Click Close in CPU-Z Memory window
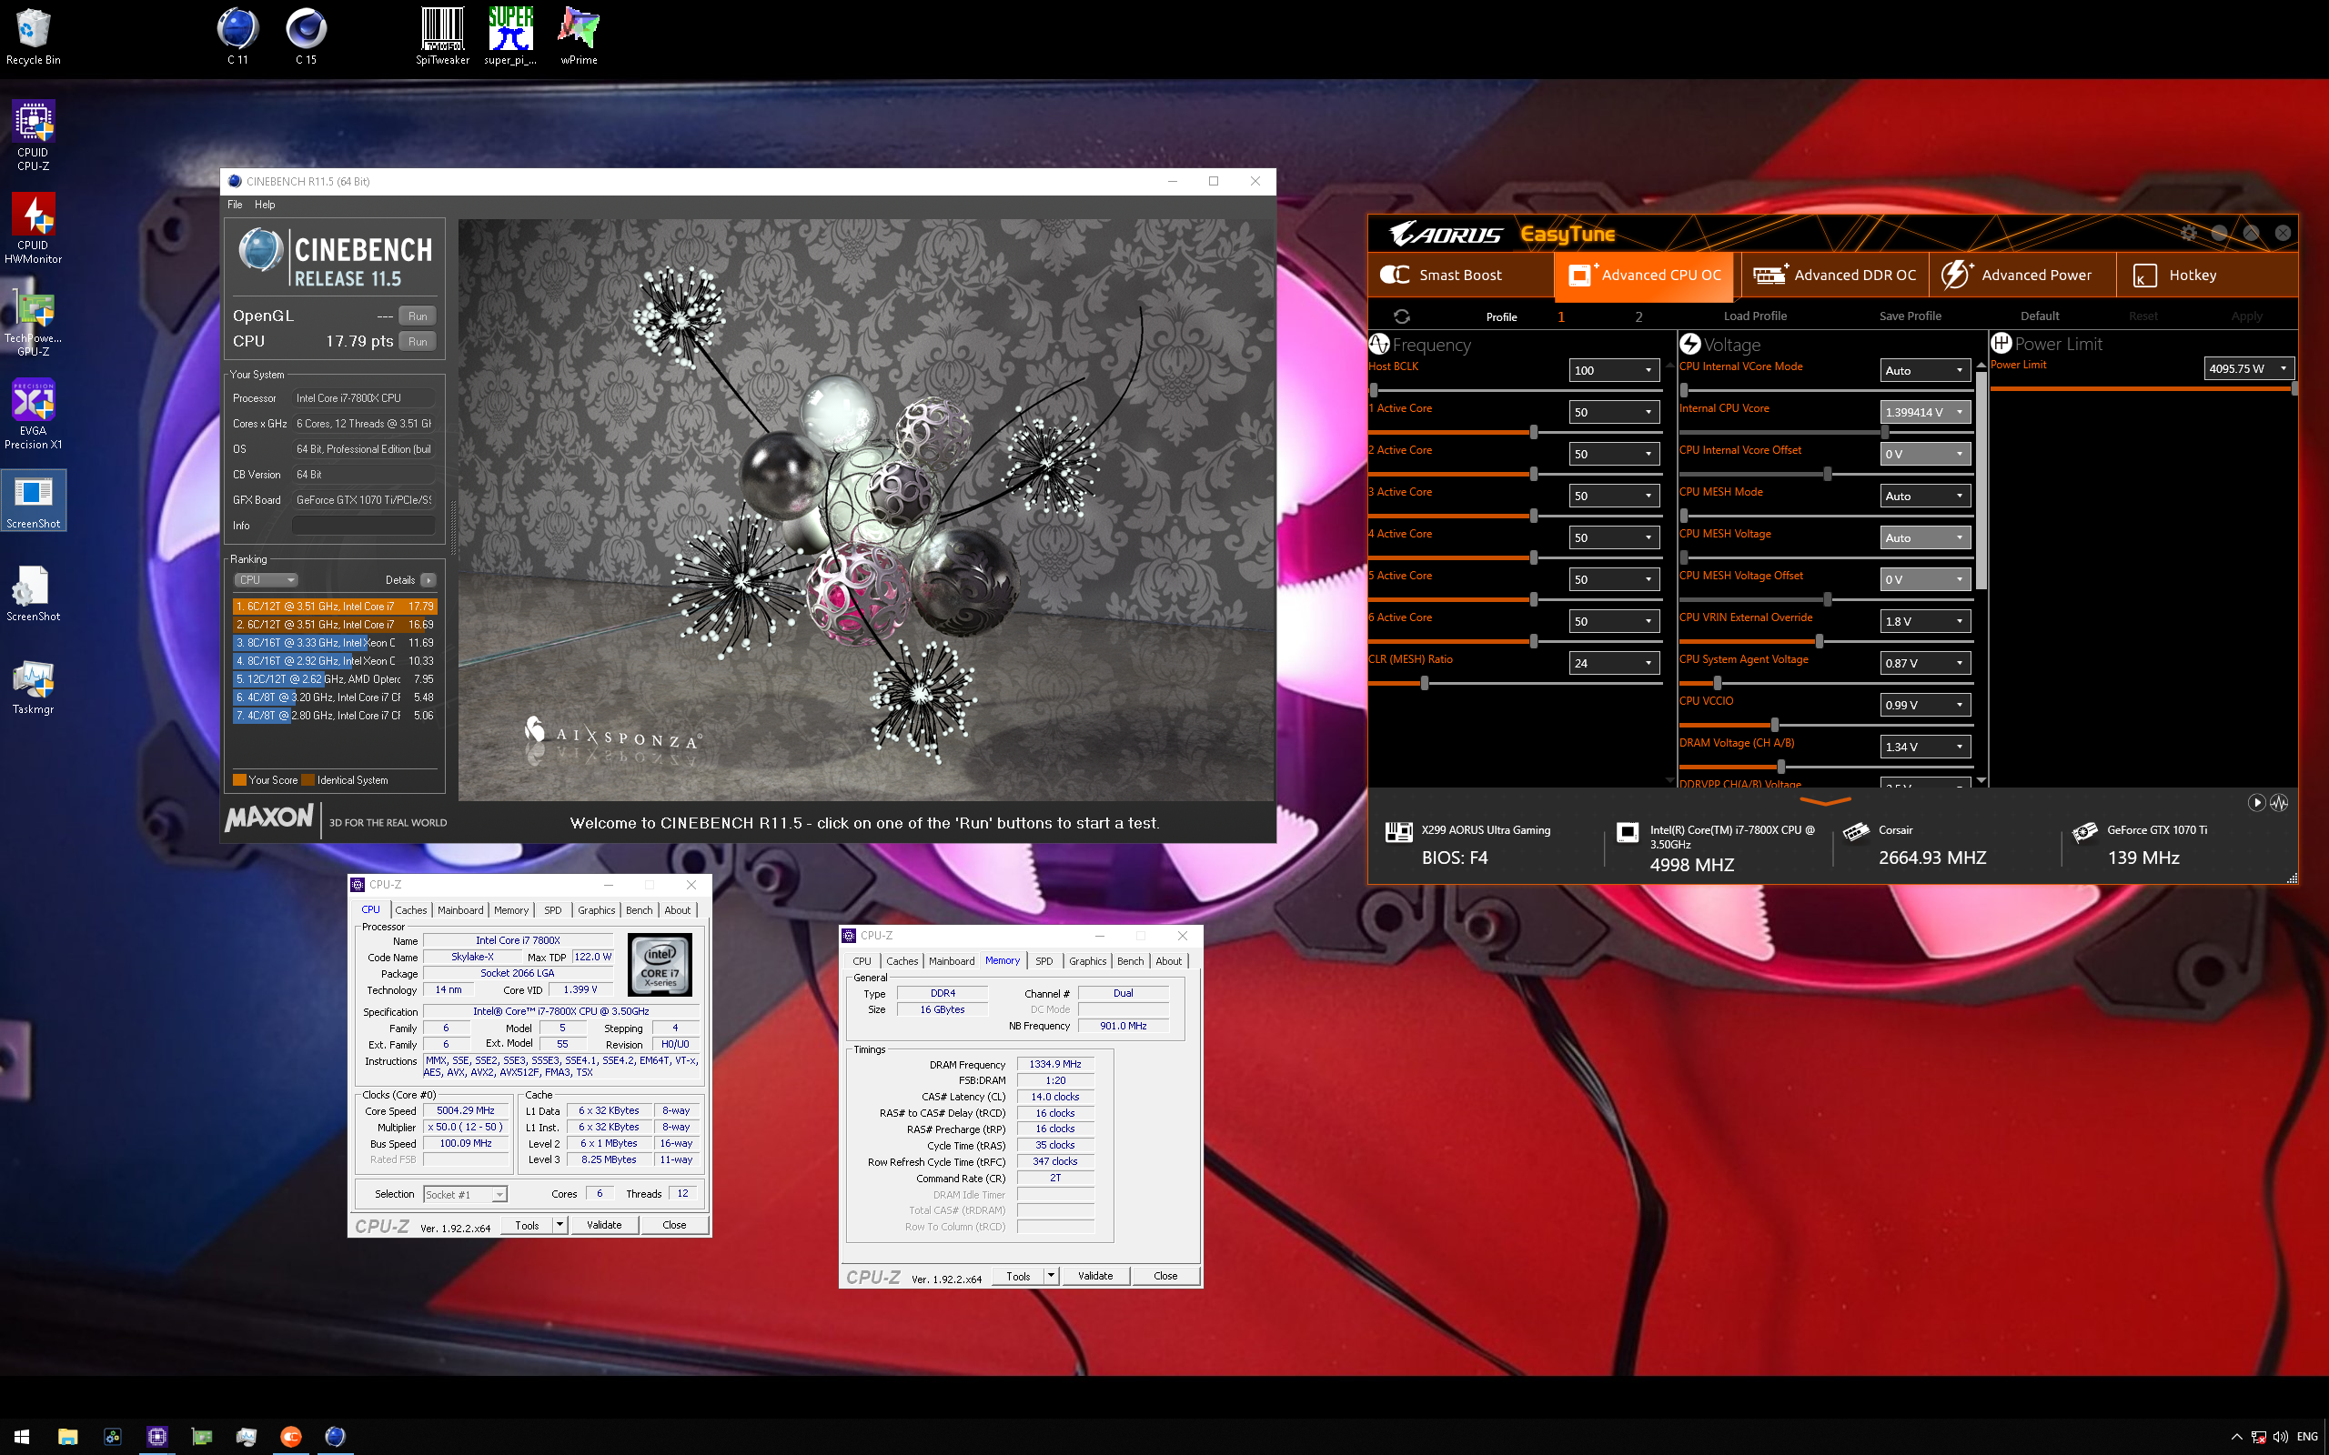2329x1455 pixels. [1165, 1276]
